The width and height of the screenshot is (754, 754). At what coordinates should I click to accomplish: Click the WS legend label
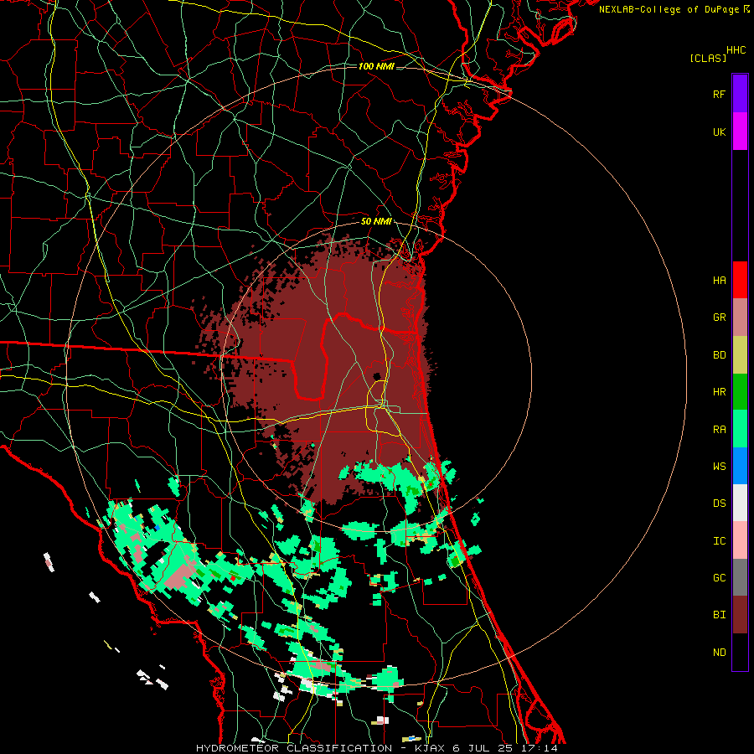719,467
